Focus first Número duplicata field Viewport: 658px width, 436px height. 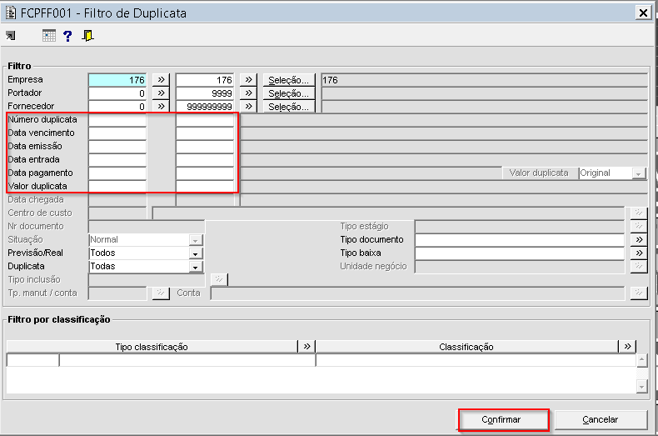coord(117,120)
